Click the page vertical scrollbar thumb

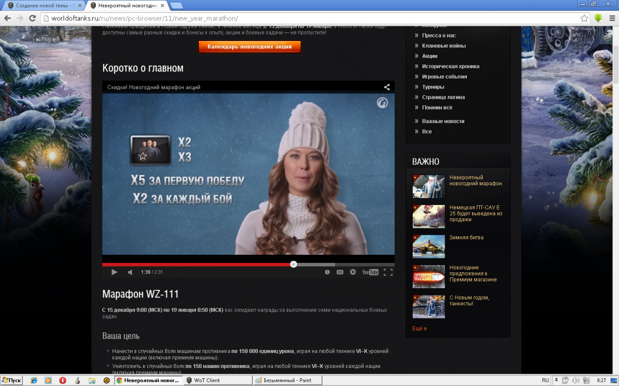[x=616, y=64]
